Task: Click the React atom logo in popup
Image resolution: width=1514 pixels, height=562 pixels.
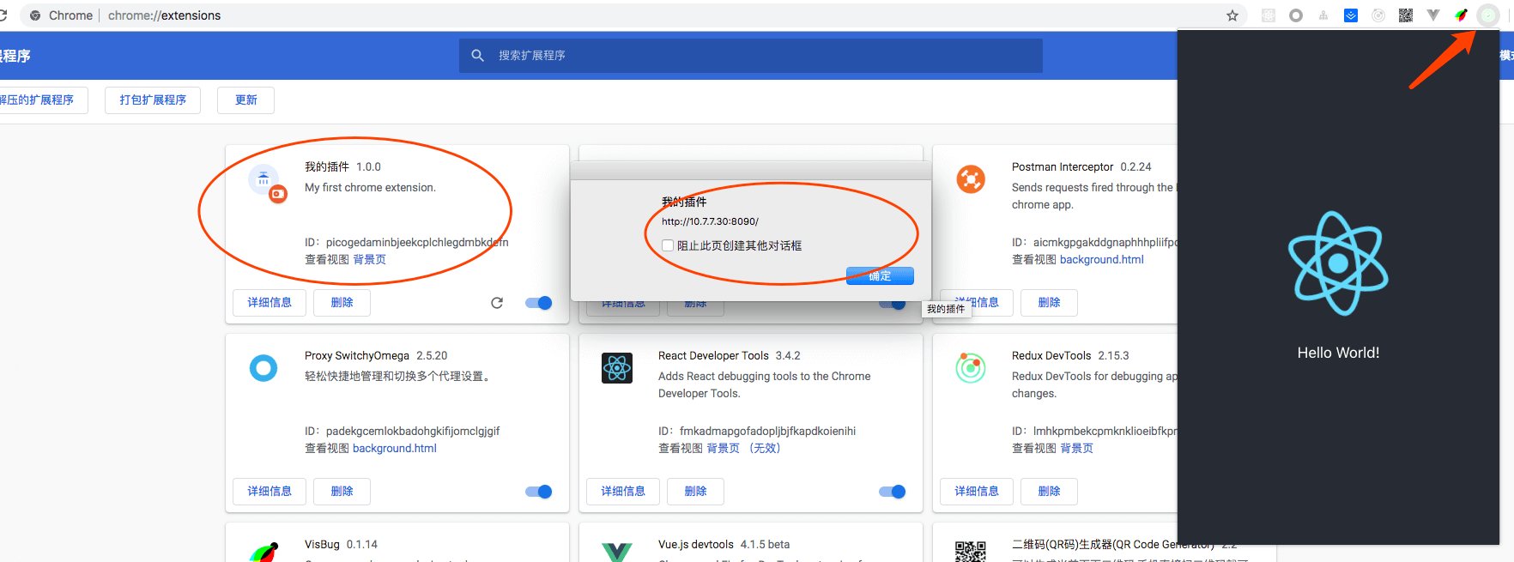Action: pos(1338,263)
